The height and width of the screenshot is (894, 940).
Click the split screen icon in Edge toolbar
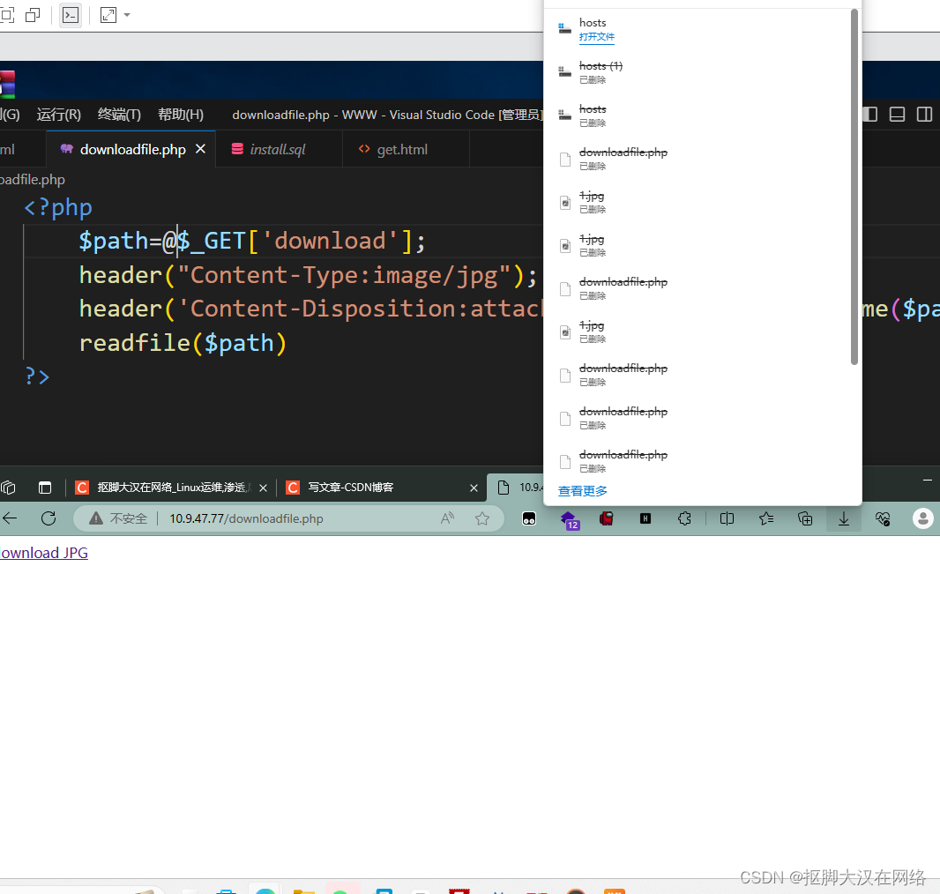tap(727, 518)
